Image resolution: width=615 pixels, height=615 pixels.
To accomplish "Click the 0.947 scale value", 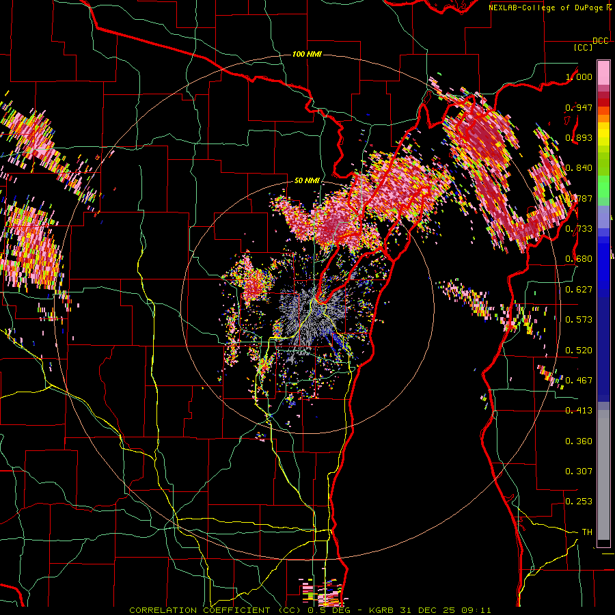I will click(x=579, y=107).
